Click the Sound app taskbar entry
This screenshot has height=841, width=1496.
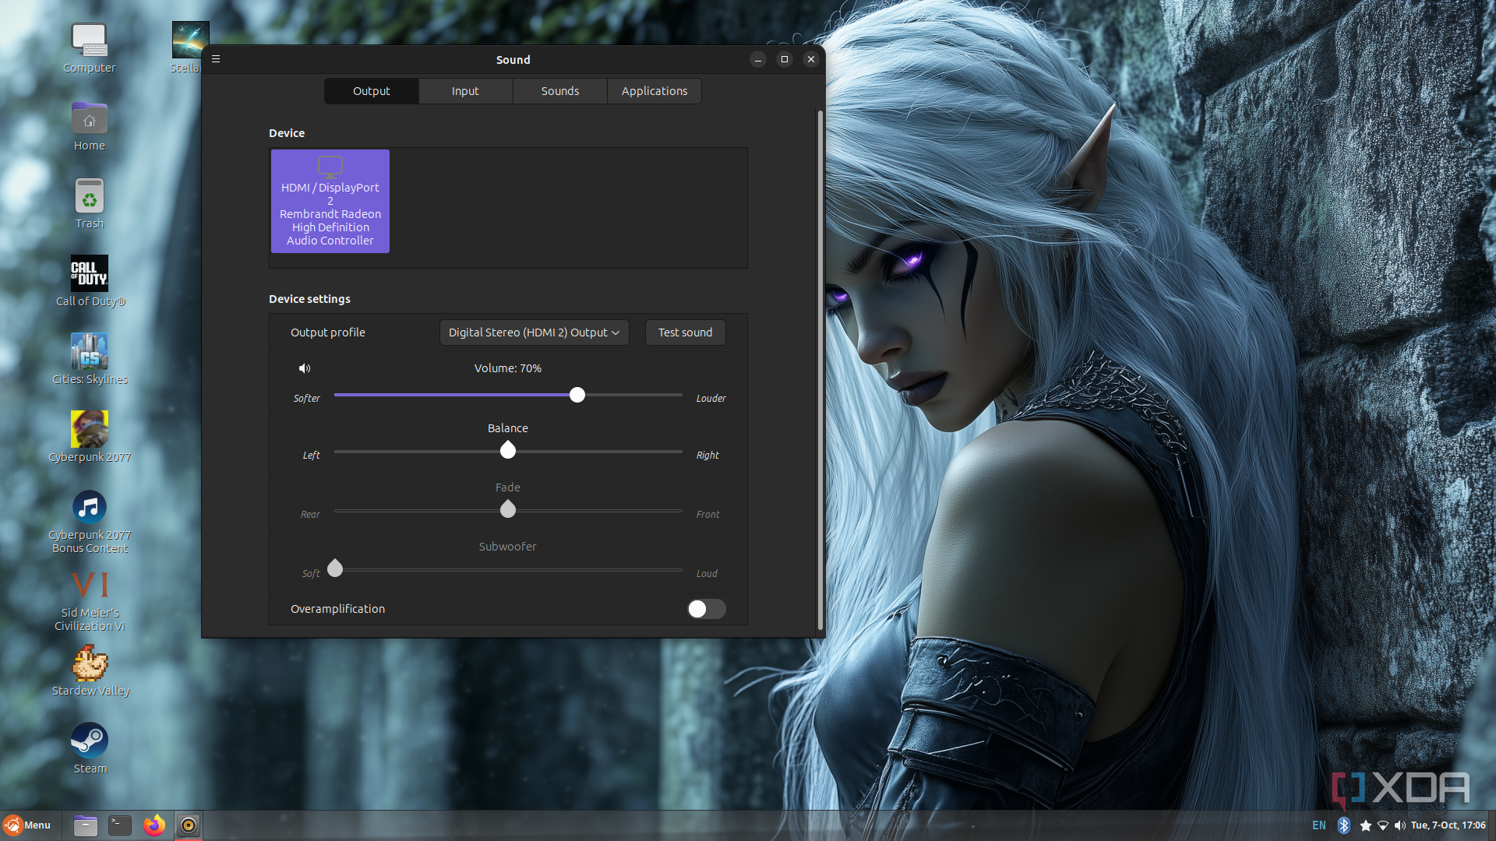[x=189, y=825]
